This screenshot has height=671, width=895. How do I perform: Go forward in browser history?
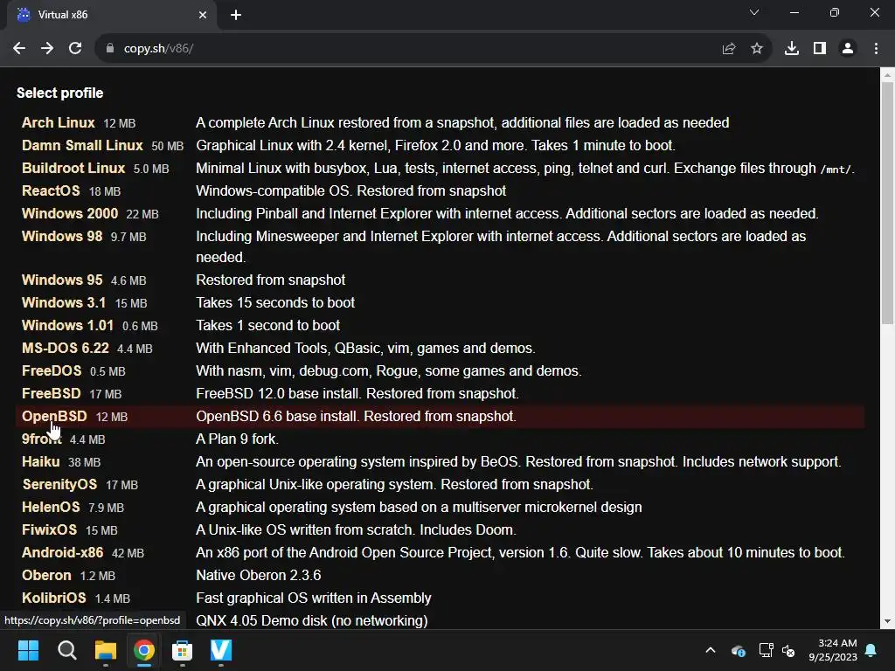click(x=47, y=49)
